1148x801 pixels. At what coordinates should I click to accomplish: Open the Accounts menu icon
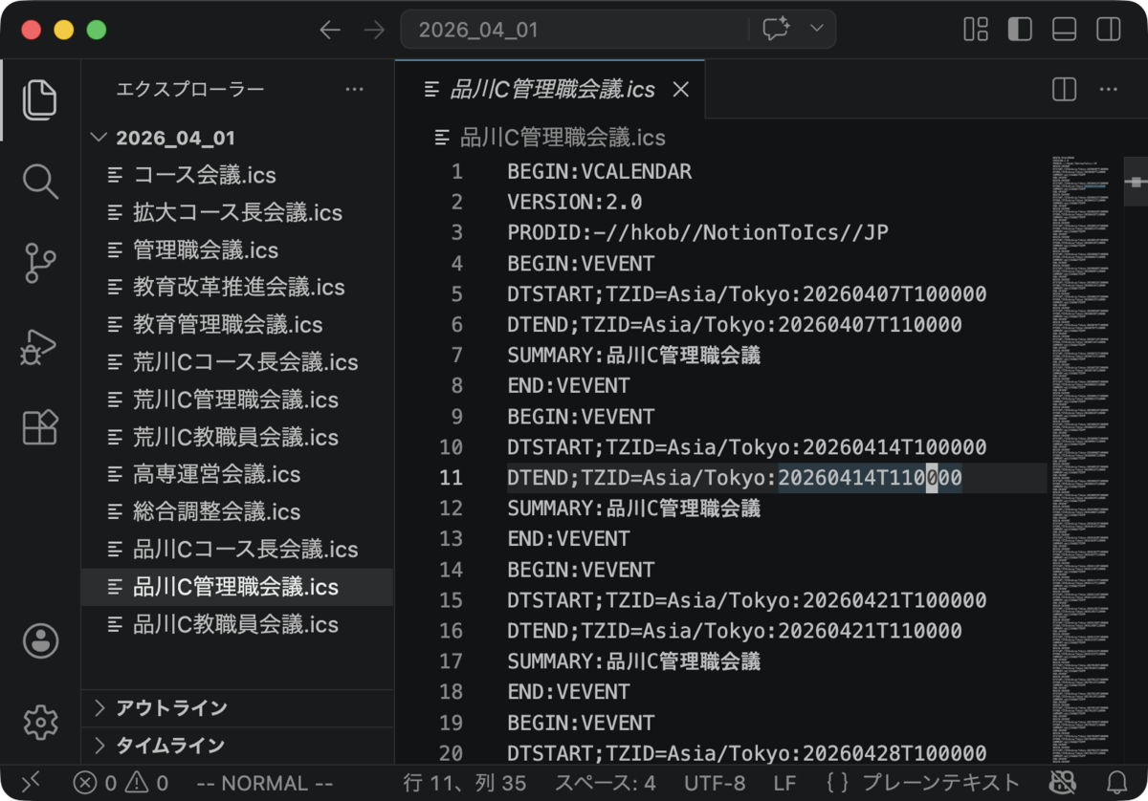click(x=40, y=640)
